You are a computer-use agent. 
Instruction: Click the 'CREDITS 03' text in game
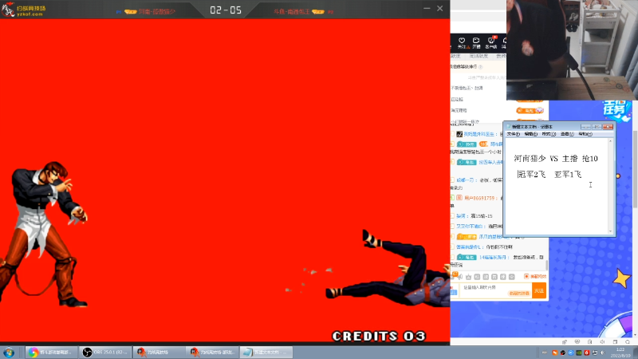[379, 336]
